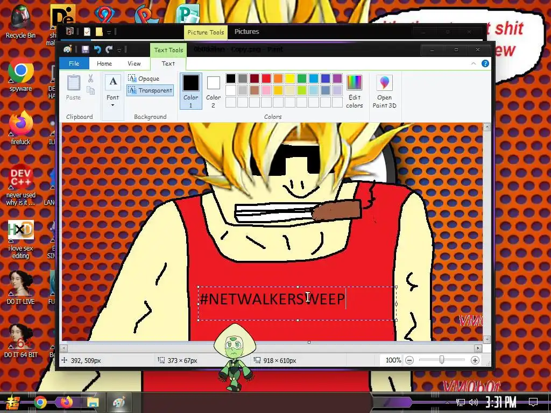Open the Start menu from the taskbar
The image size is (551, 413).
point(12,402)
